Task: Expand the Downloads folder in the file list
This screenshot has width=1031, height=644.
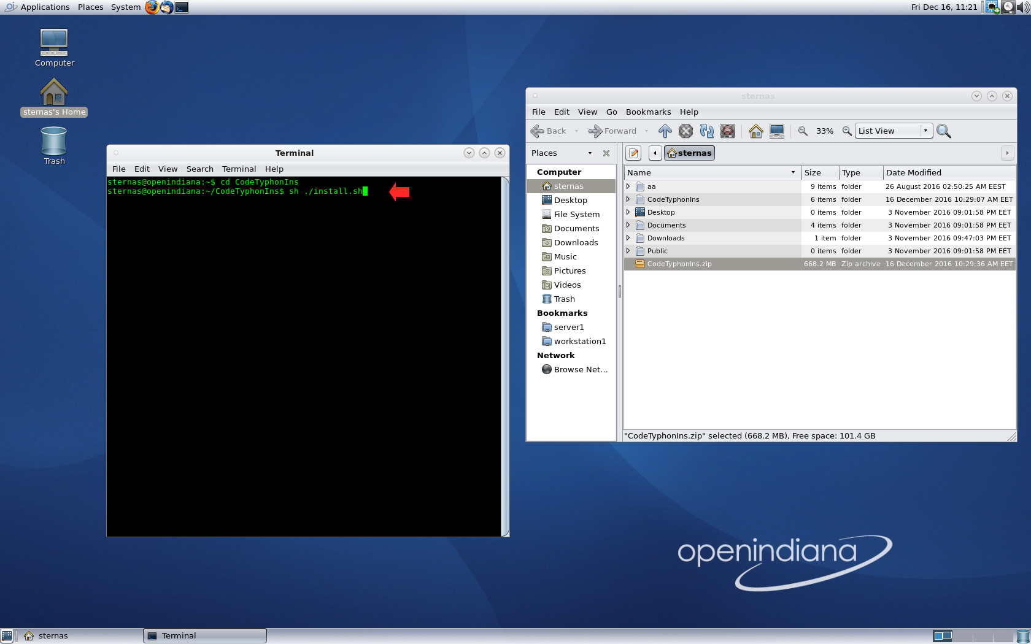Action: pos(628,238)
